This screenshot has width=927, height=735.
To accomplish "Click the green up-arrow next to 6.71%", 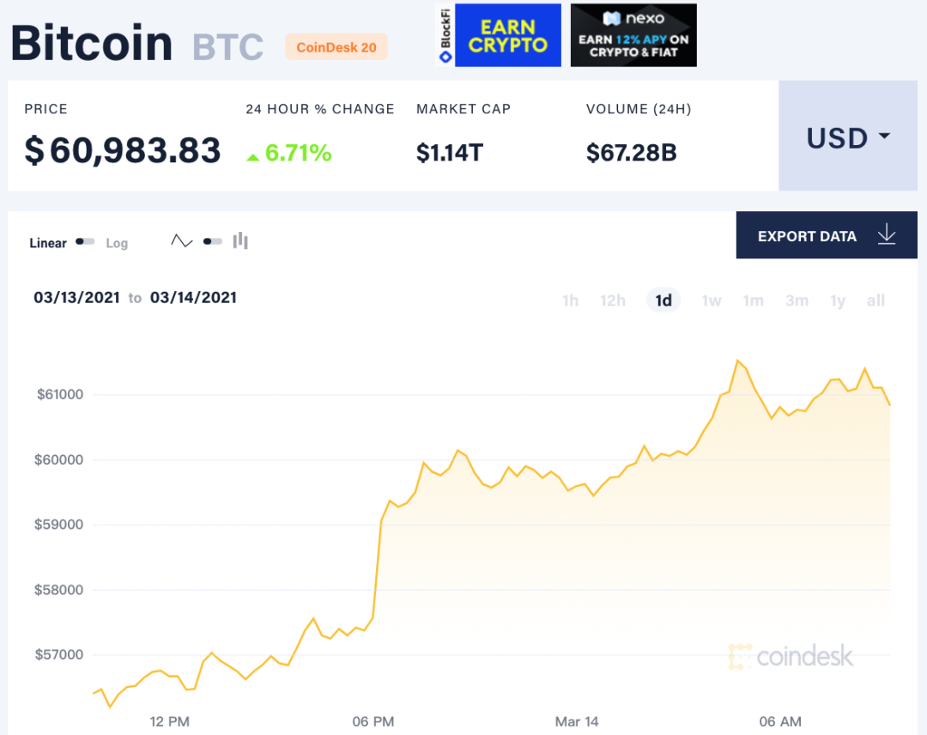I will coord(251,155).
